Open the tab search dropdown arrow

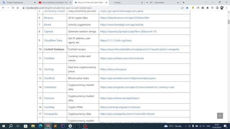206,3
